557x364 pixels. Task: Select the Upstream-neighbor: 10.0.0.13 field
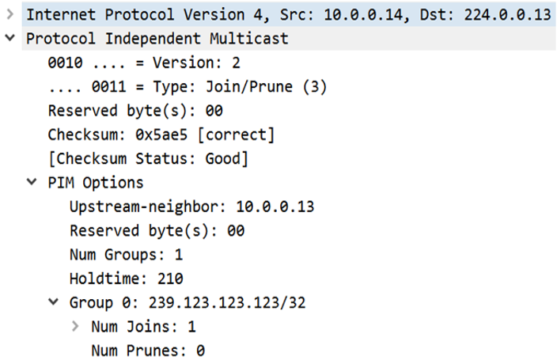[x=191, y=207]
